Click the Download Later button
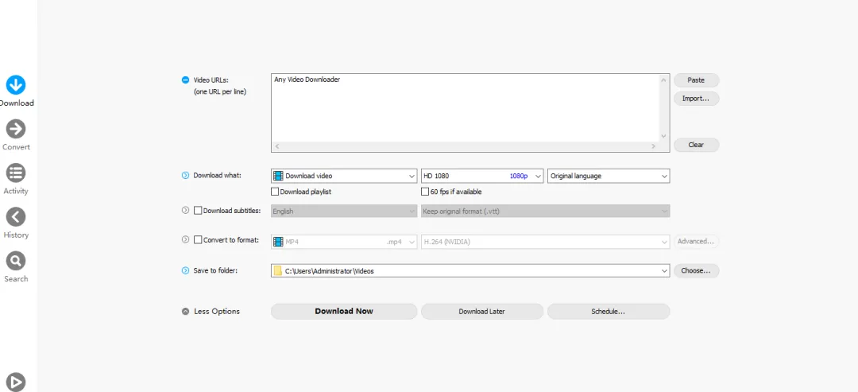The image size is (858, 392). tap(482, 312)
